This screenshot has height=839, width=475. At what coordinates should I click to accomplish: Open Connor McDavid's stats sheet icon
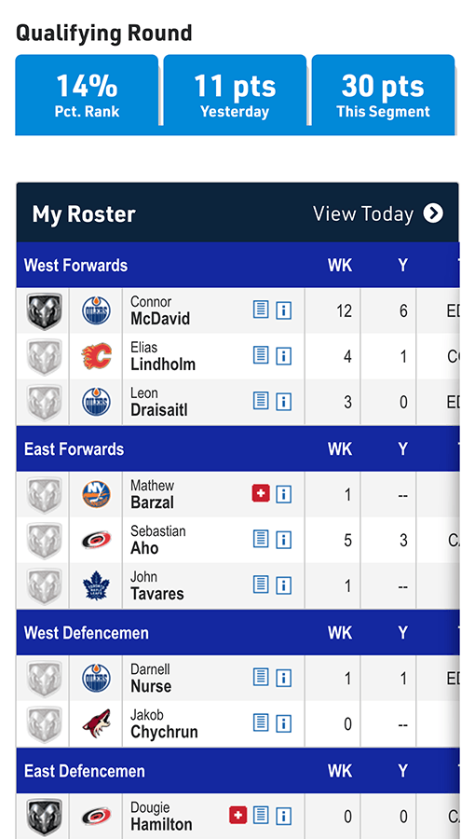click(x=261, y=309)
